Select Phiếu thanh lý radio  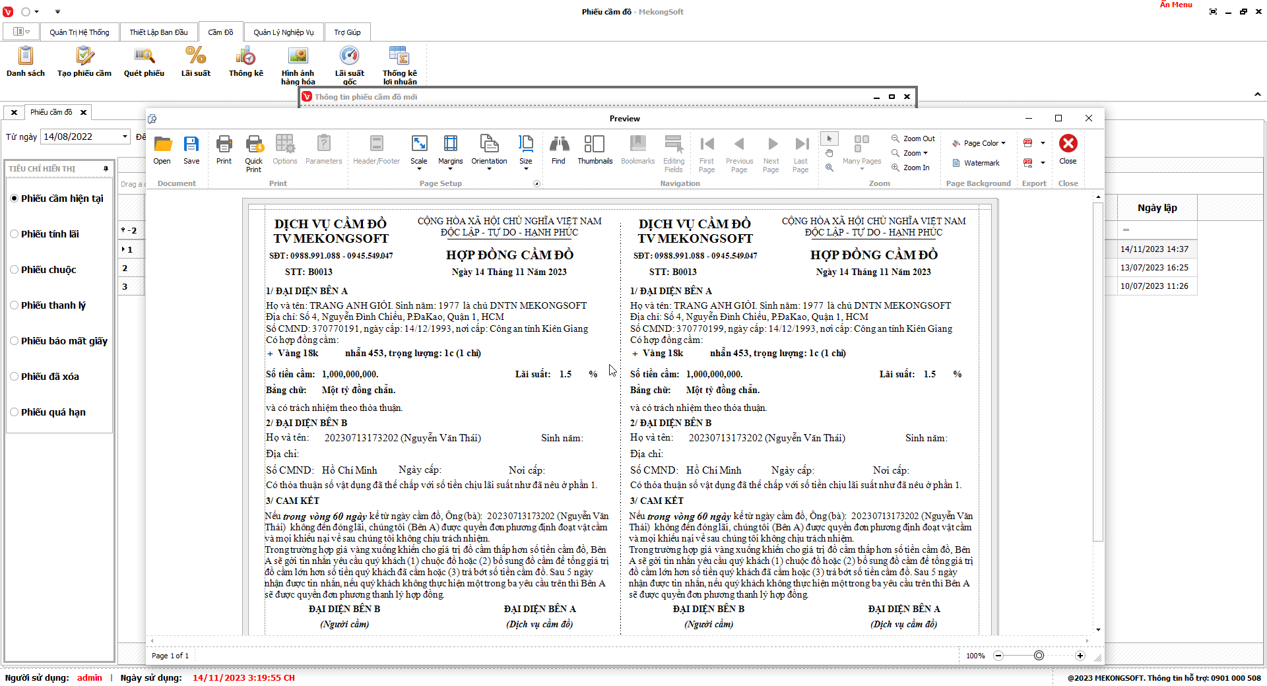pos(15,305)
